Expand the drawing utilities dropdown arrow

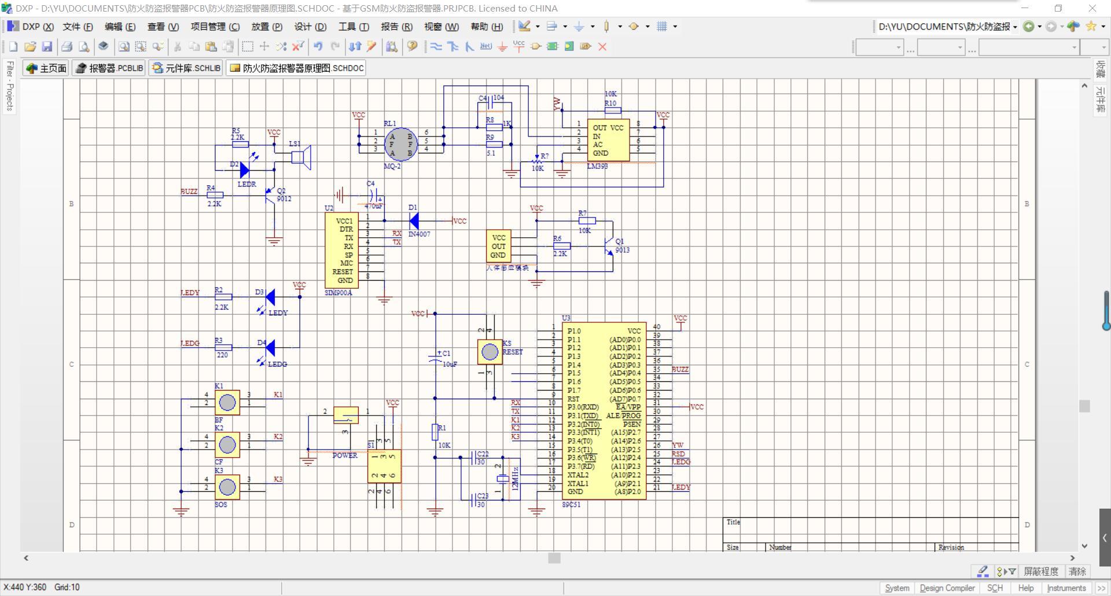pos(538,26)
